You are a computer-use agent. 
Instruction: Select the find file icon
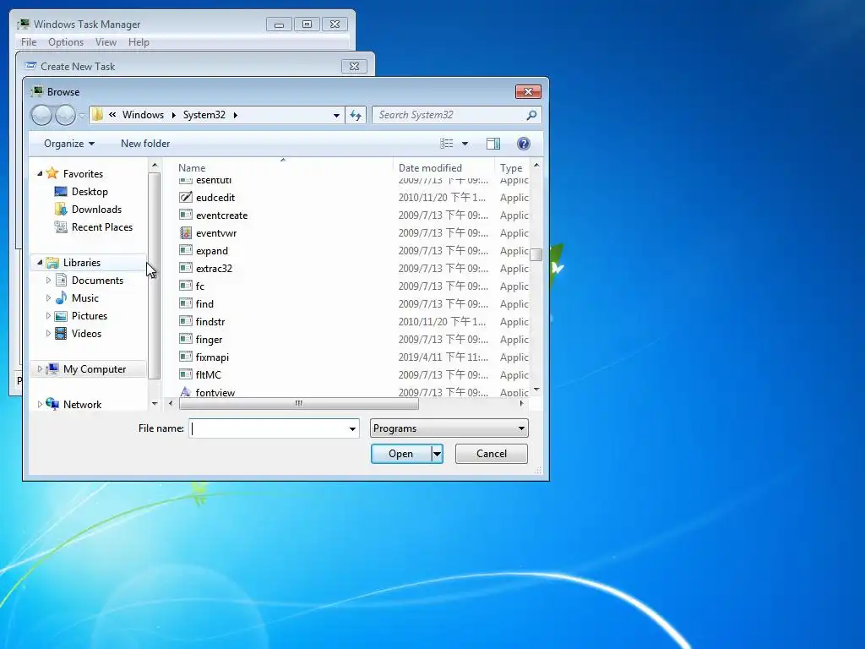(x=186, y=303)
